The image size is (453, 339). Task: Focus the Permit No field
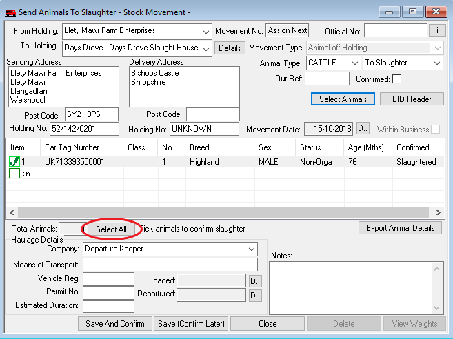coord(108,293)
